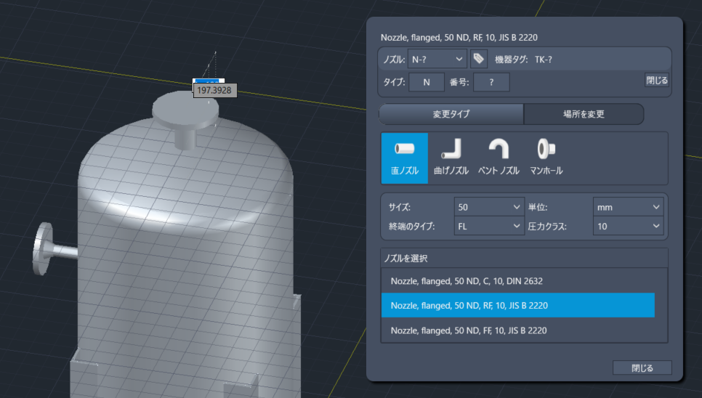Open the 終端のタイプ dropdown showing FL
Screen dimensions: 702x398
489,227
